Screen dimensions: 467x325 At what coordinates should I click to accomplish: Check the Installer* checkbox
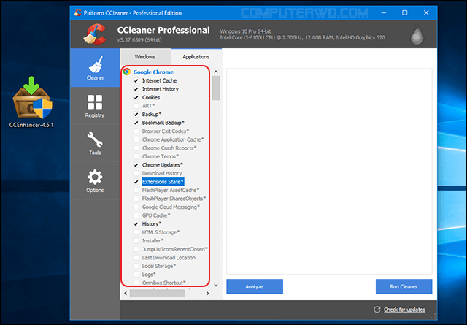136,240
